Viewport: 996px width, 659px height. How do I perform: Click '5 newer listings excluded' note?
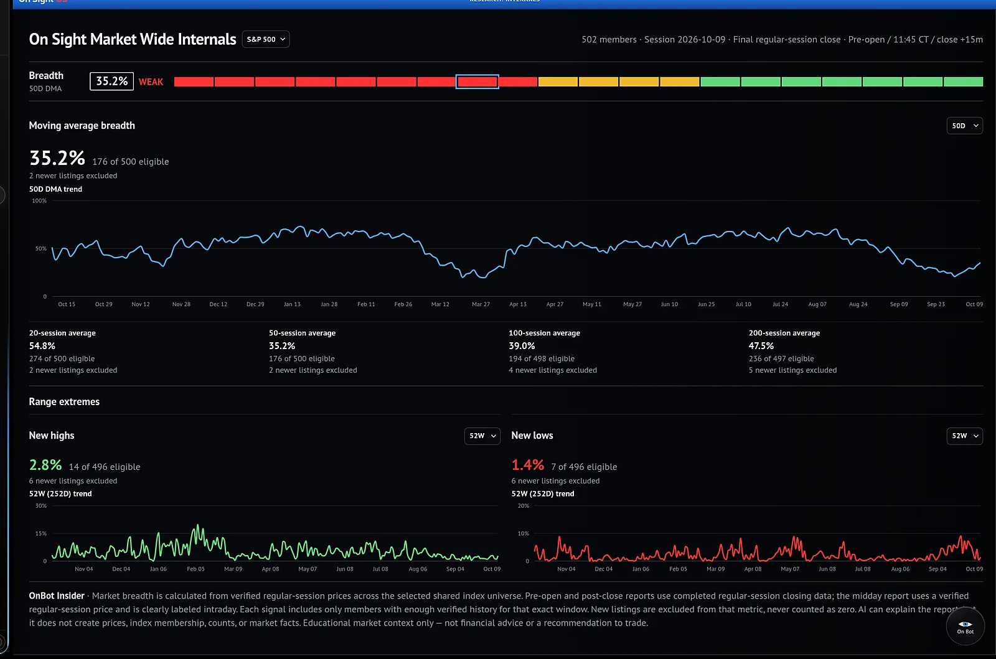point(792,370)
